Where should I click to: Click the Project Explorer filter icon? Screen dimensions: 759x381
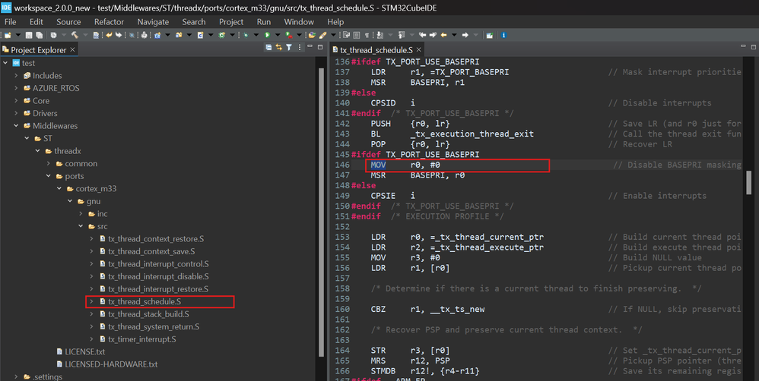(x=289, y=47)
